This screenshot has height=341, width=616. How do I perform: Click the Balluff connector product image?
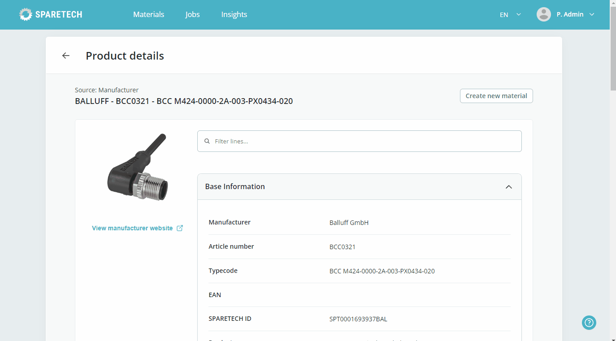138,167
